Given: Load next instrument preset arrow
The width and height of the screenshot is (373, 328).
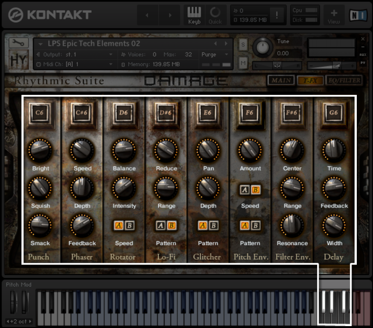Looking at the screenshot, I should pyautogui.click(x=226, y=43).
